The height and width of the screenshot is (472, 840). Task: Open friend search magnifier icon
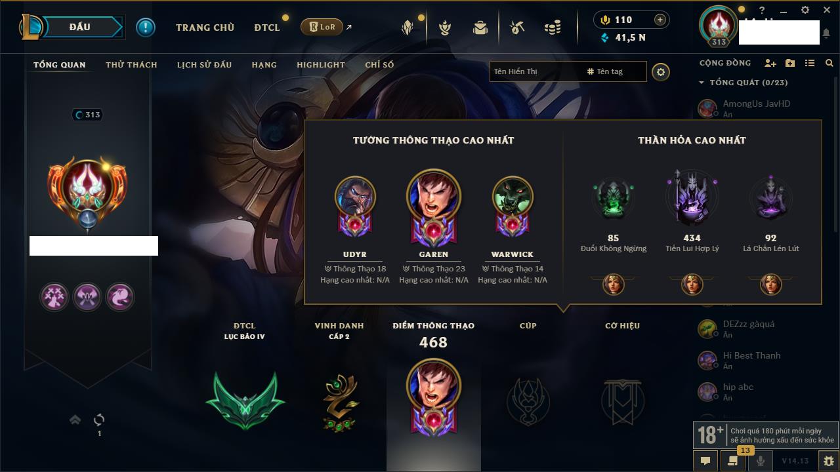pyautogui.click(x=829, y=63)
